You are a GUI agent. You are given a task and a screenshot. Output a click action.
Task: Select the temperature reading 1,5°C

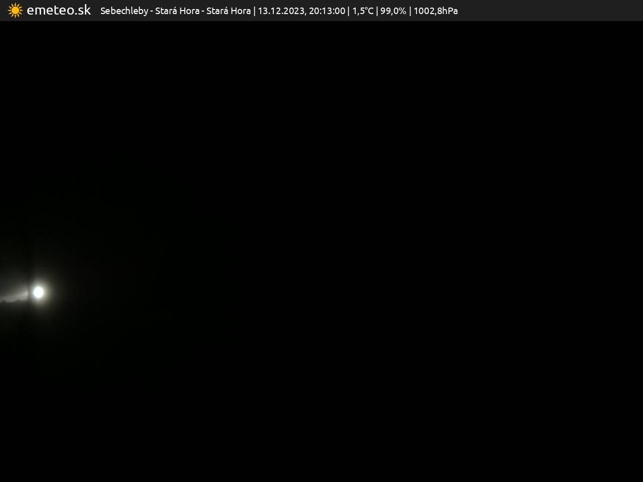[363, 11]
